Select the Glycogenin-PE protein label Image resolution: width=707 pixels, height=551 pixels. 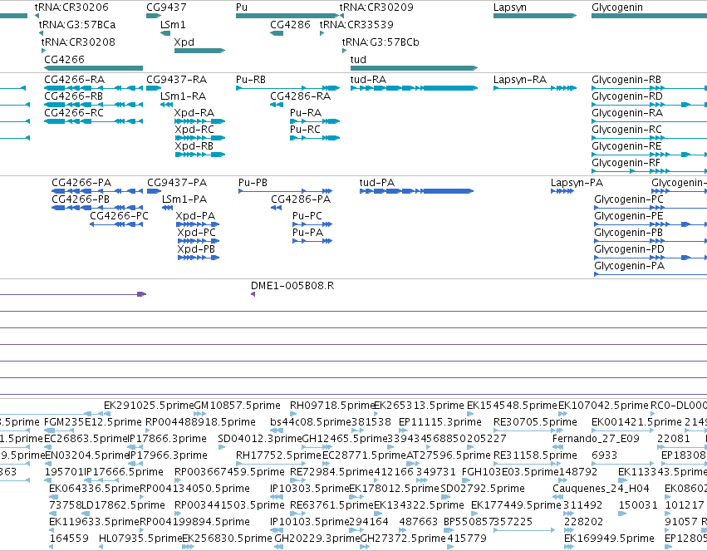[x=629, y=216]
